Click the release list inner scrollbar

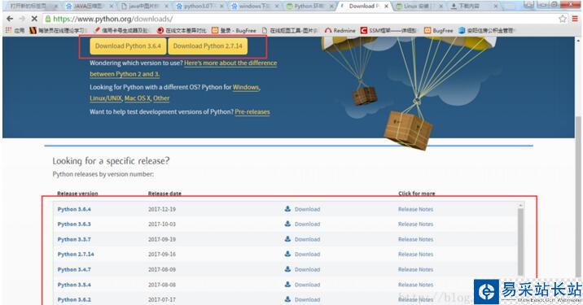(520, 242)
